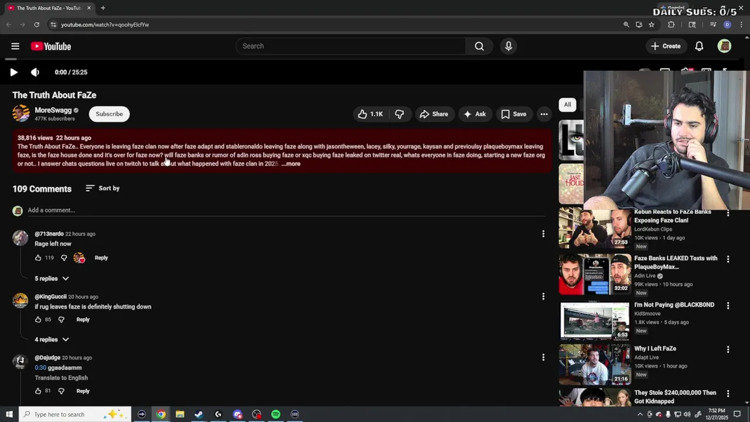Open the YouTube hamburger guide menu
This screenshot has height=422, width=750.
click(15, 46)
